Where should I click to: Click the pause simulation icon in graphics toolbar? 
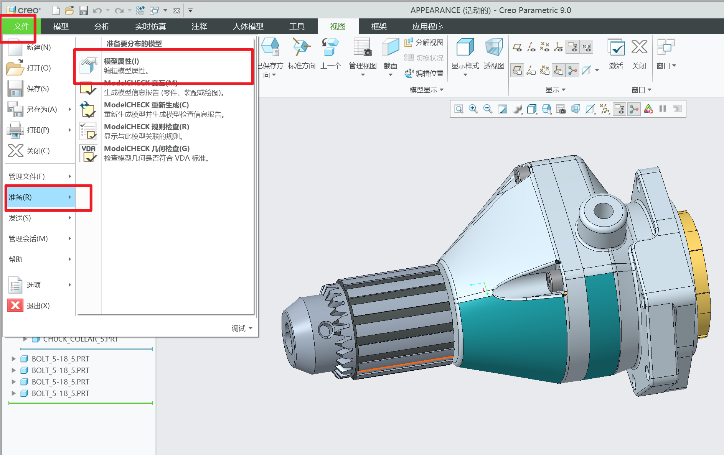(x=663, y=109)
